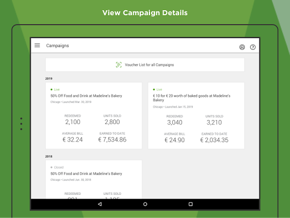Select earned to date € 7,534.86
Screen dimensions: 290x218
112,140
